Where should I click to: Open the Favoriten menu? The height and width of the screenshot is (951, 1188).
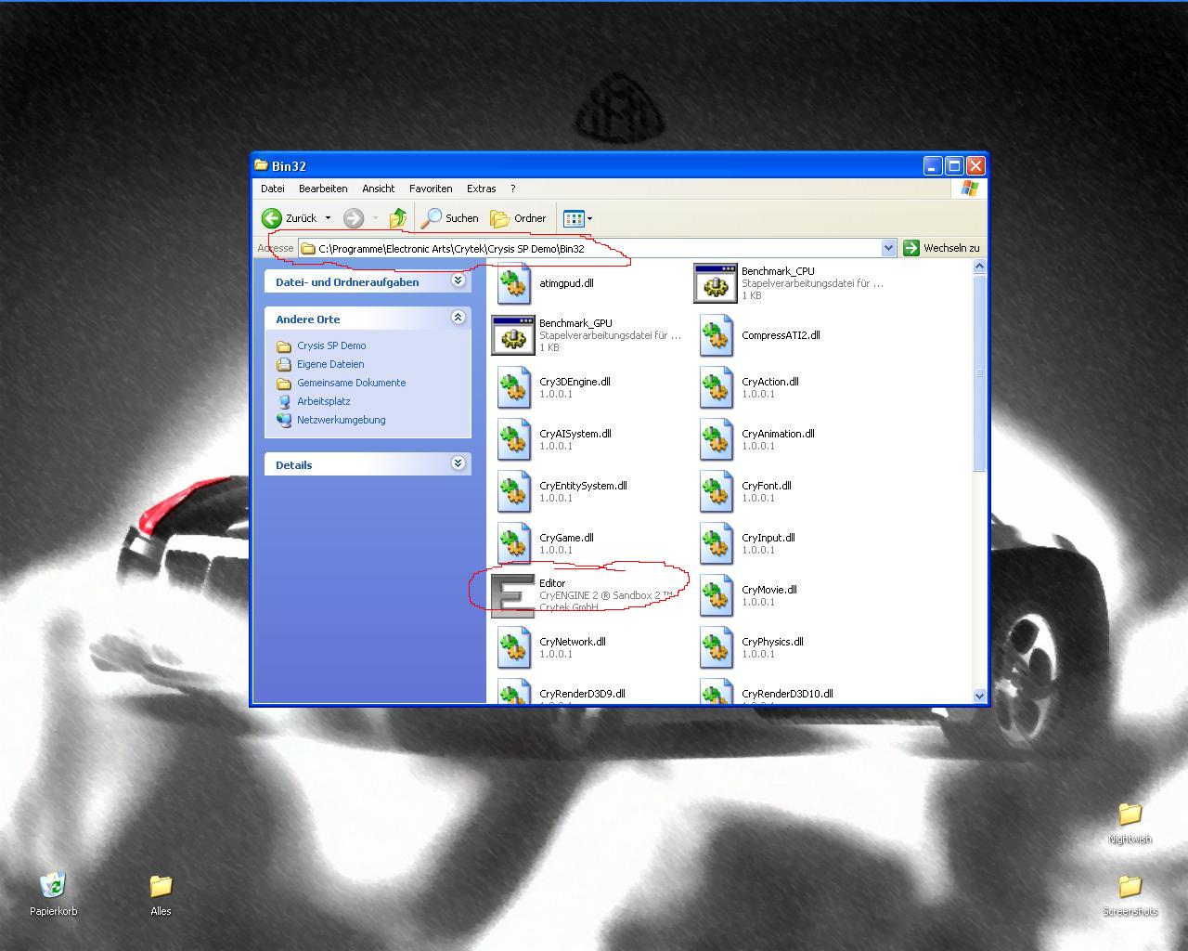tap(431, 189)
